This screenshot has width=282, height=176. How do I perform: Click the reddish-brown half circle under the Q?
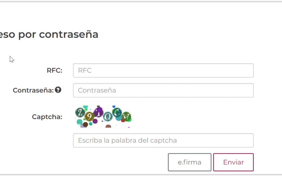108,126
